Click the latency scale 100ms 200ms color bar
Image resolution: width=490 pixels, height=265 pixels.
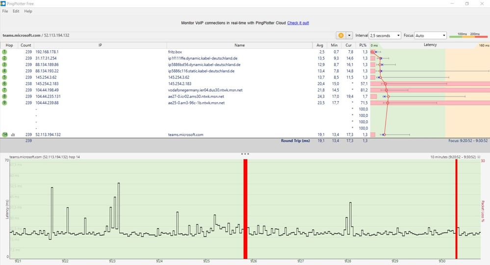[x=468, y=37]
